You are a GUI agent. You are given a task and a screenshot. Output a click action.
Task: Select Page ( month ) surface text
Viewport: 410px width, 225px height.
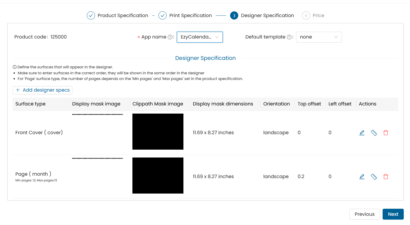coord(33,174)
